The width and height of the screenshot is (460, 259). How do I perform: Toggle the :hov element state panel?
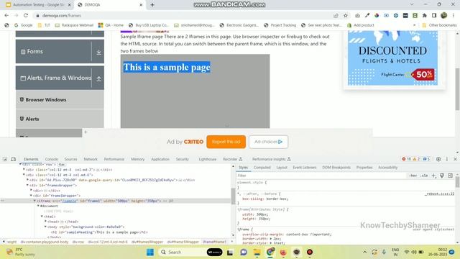pyautogui.click(x=413, y=176)
